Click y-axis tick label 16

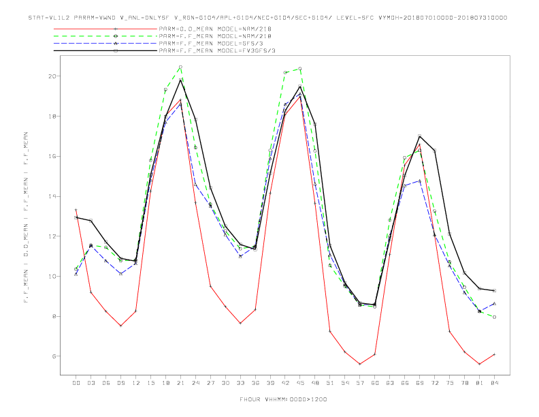tap(52, 156)
